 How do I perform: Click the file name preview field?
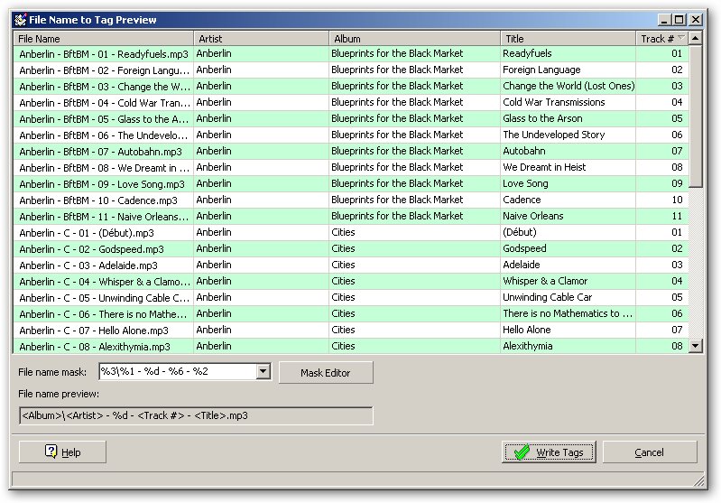click(x=196, y=415)
